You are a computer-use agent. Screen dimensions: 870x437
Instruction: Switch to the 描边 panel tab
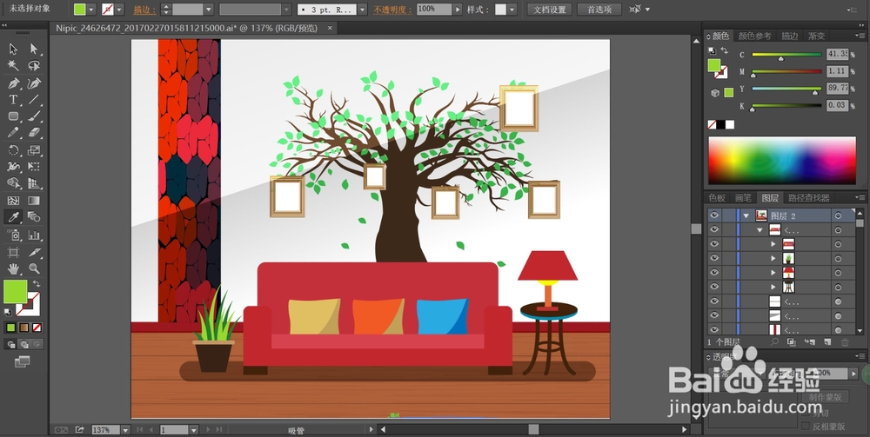point(790,36)
